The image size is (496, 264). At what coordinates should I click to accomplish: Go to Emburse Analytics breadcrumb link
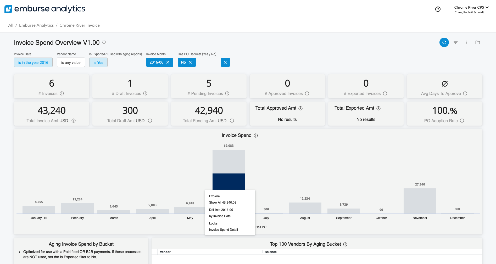click(x=36, y=25)
